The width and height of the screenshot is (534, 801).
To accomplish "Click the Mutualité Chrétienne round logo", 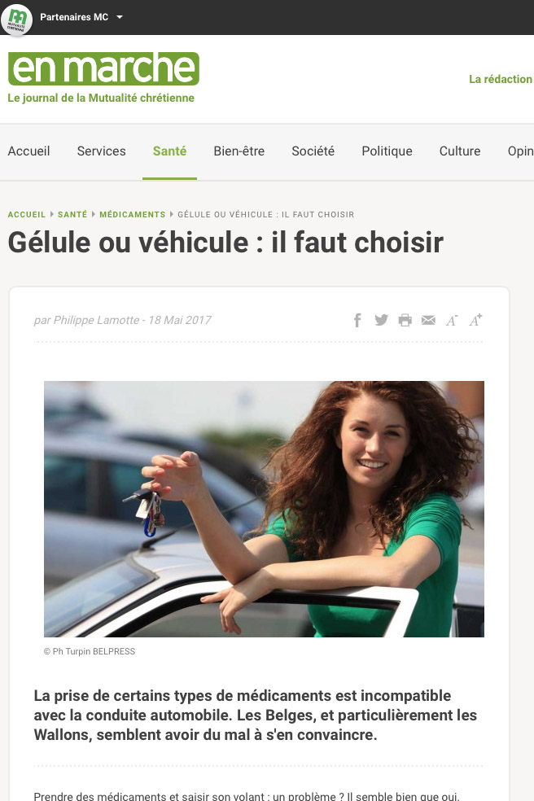I will point(17,20).
